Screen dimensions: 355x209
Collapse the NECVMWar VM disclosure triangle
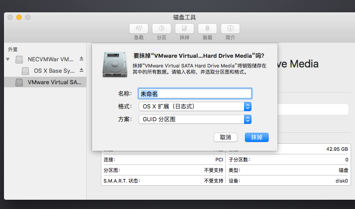tap(8, 59)
